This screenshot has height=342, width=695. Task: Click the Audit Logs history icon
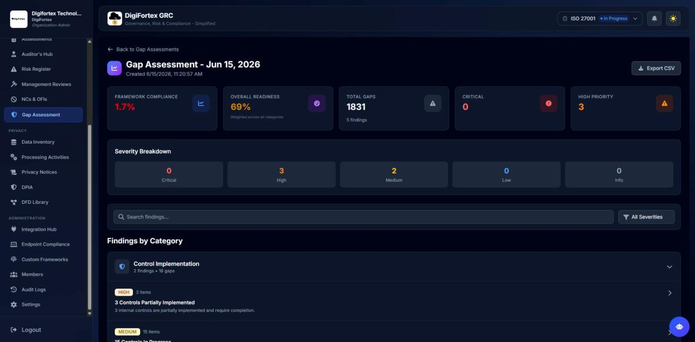14,290
